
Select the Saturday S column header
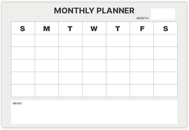click(165, 28)
